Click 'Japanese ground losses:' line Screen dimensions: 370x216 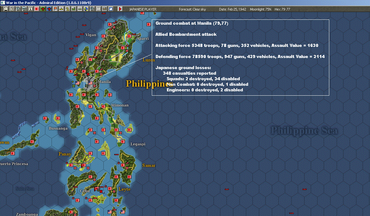[183, 68]
